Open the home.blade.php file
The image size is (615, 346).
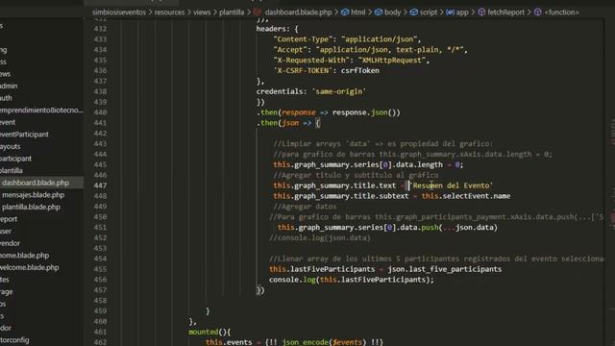coord(24,256)
